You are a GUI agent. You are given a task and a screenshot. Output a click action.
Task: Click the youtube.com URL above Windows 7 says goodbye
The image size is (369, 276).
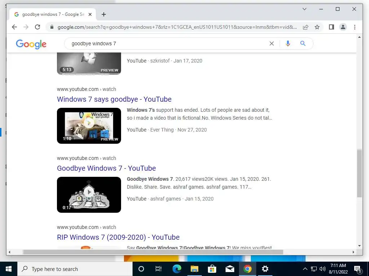click(86, 89)
